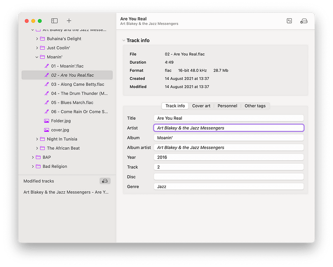Click the folder icon of BAP
This screenshot has height=267, width=333.
[x=38, y=157]
